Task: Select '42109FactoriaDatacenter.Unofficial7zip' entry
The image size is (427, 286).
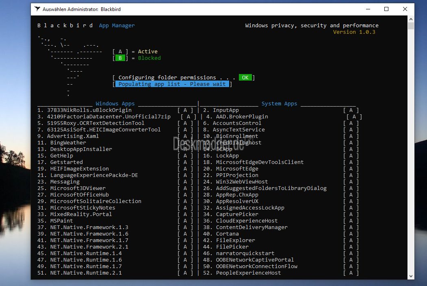Action: pos(108,117)
